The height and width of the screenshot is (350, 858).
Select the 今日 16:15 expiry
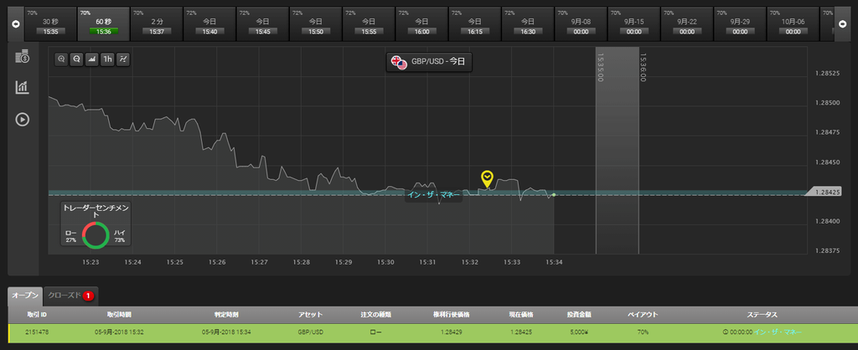[x=475, y=24]
